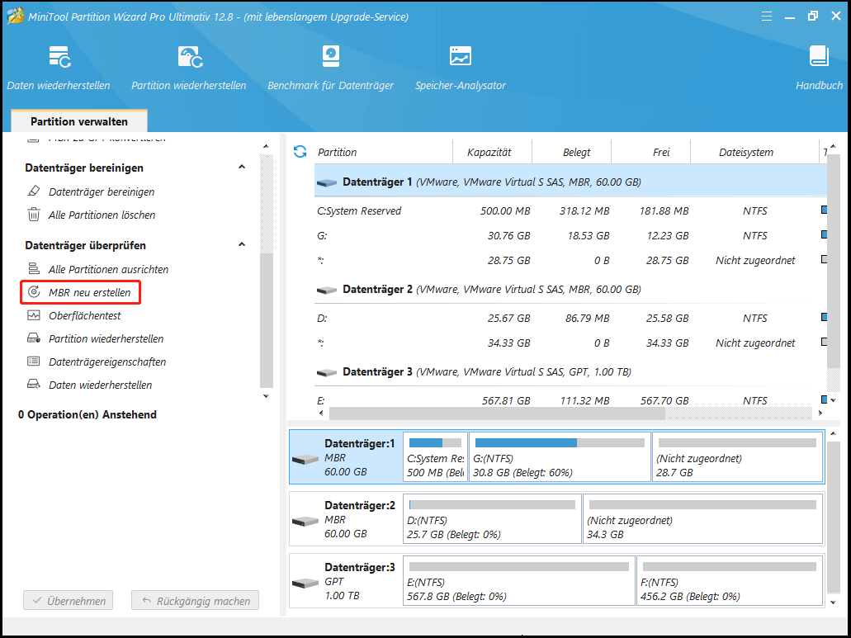Screen dimensions: 851x638
Task: Click the Oberflächentest icon
Action: (34, 315)
